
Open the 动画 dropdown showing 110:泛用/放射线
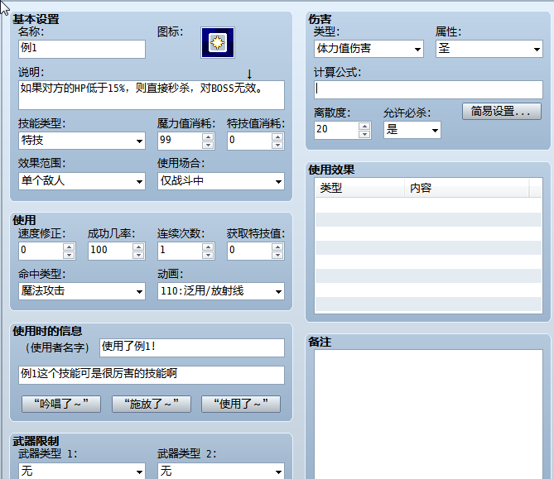tap(221, 291)
